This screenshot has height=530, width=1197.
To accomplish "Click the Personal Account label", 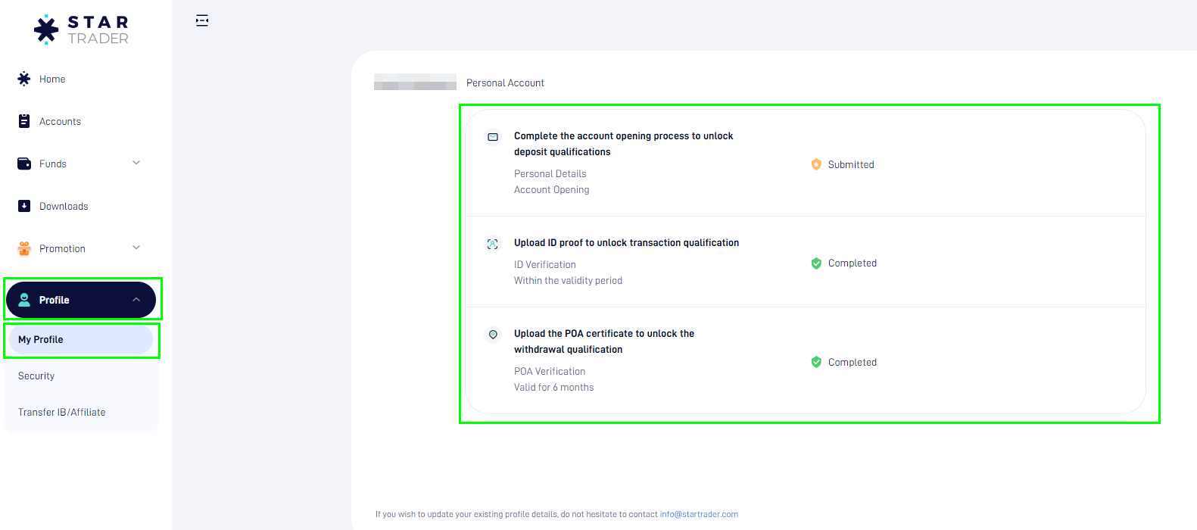I will 505,83.
